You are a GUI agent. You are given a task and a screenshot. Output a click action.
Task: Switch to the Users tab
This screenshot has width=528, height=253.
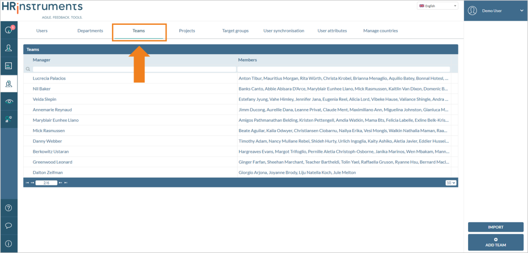click(x=42, y=30)
